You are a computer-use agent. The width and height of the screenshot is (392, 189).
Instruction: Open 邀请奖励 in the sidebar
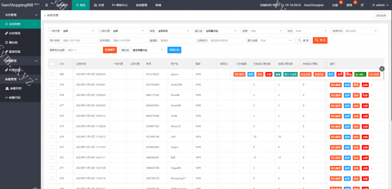pos(20,52)
